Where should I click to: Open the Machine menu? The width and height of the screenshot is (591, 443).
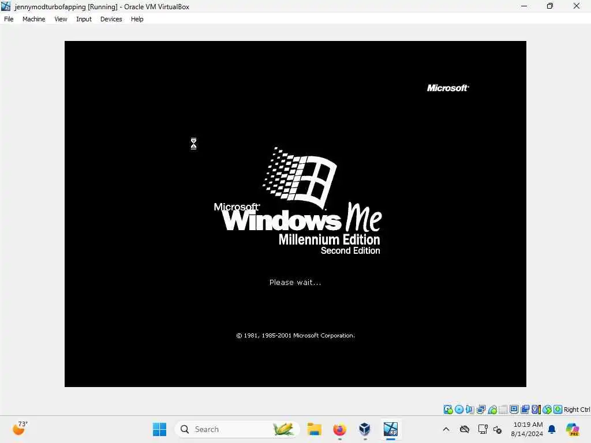(x=33, y=19)
